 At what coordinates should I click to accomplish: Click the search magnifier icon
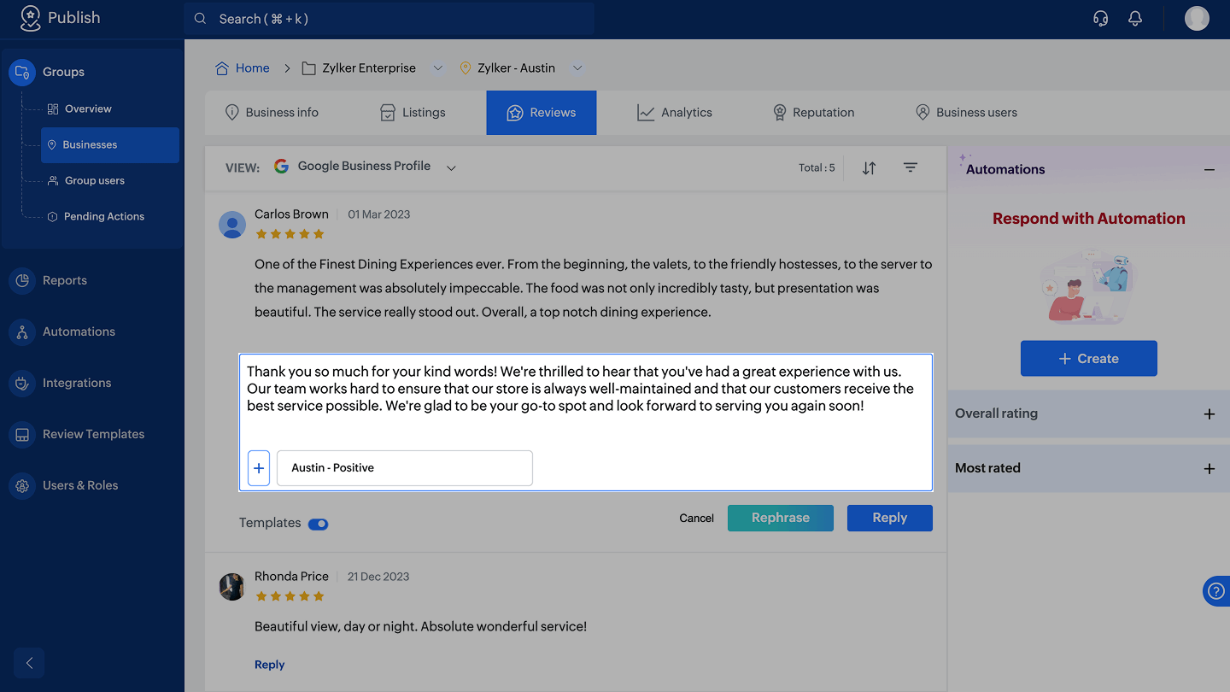tap(201, 19)
